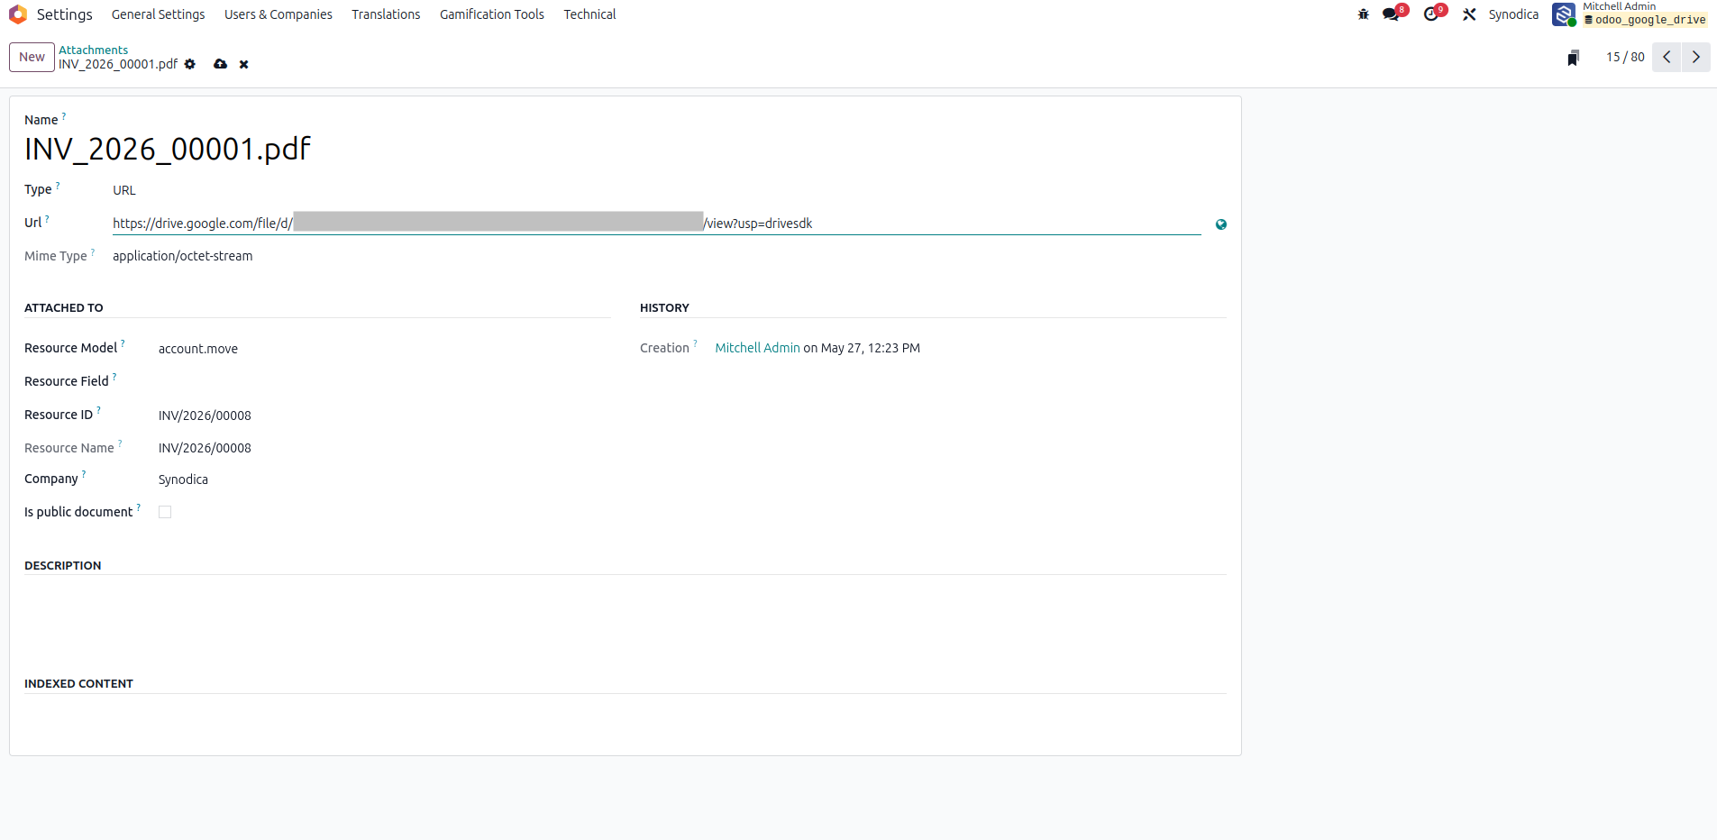Click the Company label help question mark
The width and height of the screenshot is (1717, 840).
click(84, 474)
